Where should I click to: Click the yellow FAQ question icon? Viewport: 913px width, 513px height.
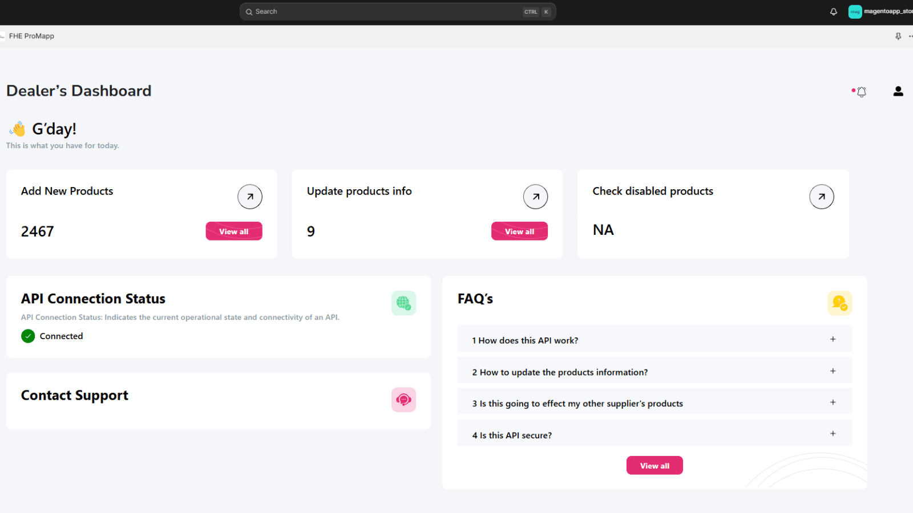coord(839,303)
